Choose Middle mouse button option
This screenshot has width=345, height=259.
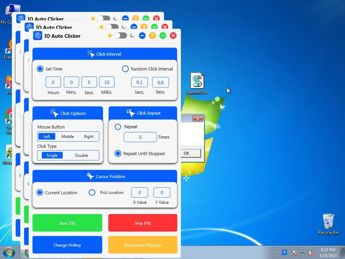coord(67,137)
